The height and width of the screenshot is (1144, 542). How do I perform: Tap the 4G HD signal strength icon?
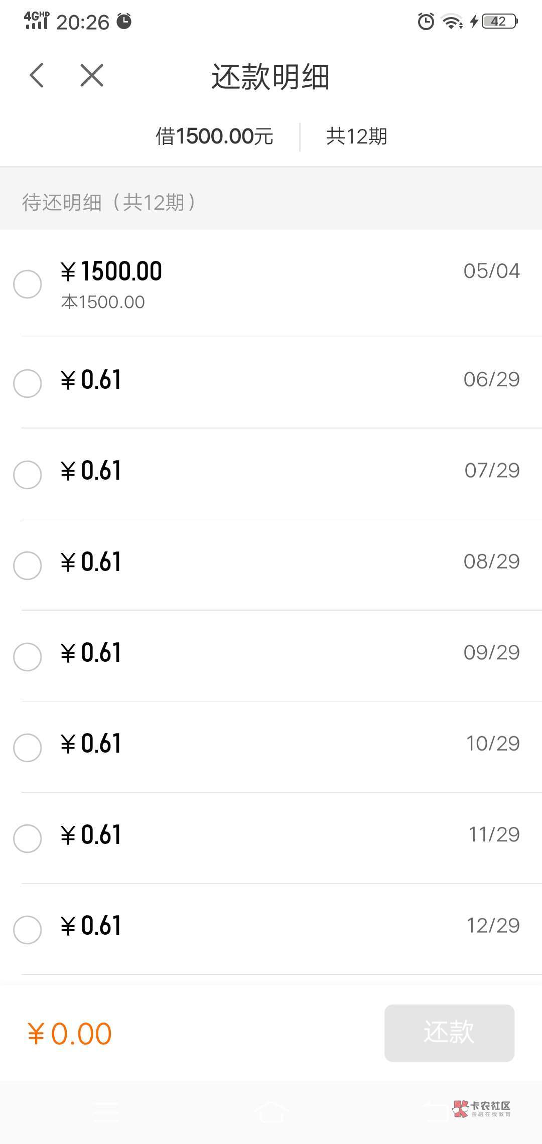pyautogui.click(x=37, y=21)
